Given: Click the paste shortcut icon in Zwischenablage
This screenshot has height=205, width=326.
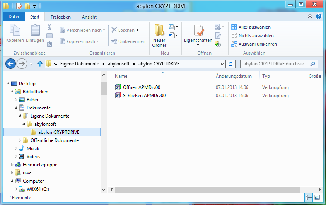Looking at the screenshot, I should click(49, 44).
